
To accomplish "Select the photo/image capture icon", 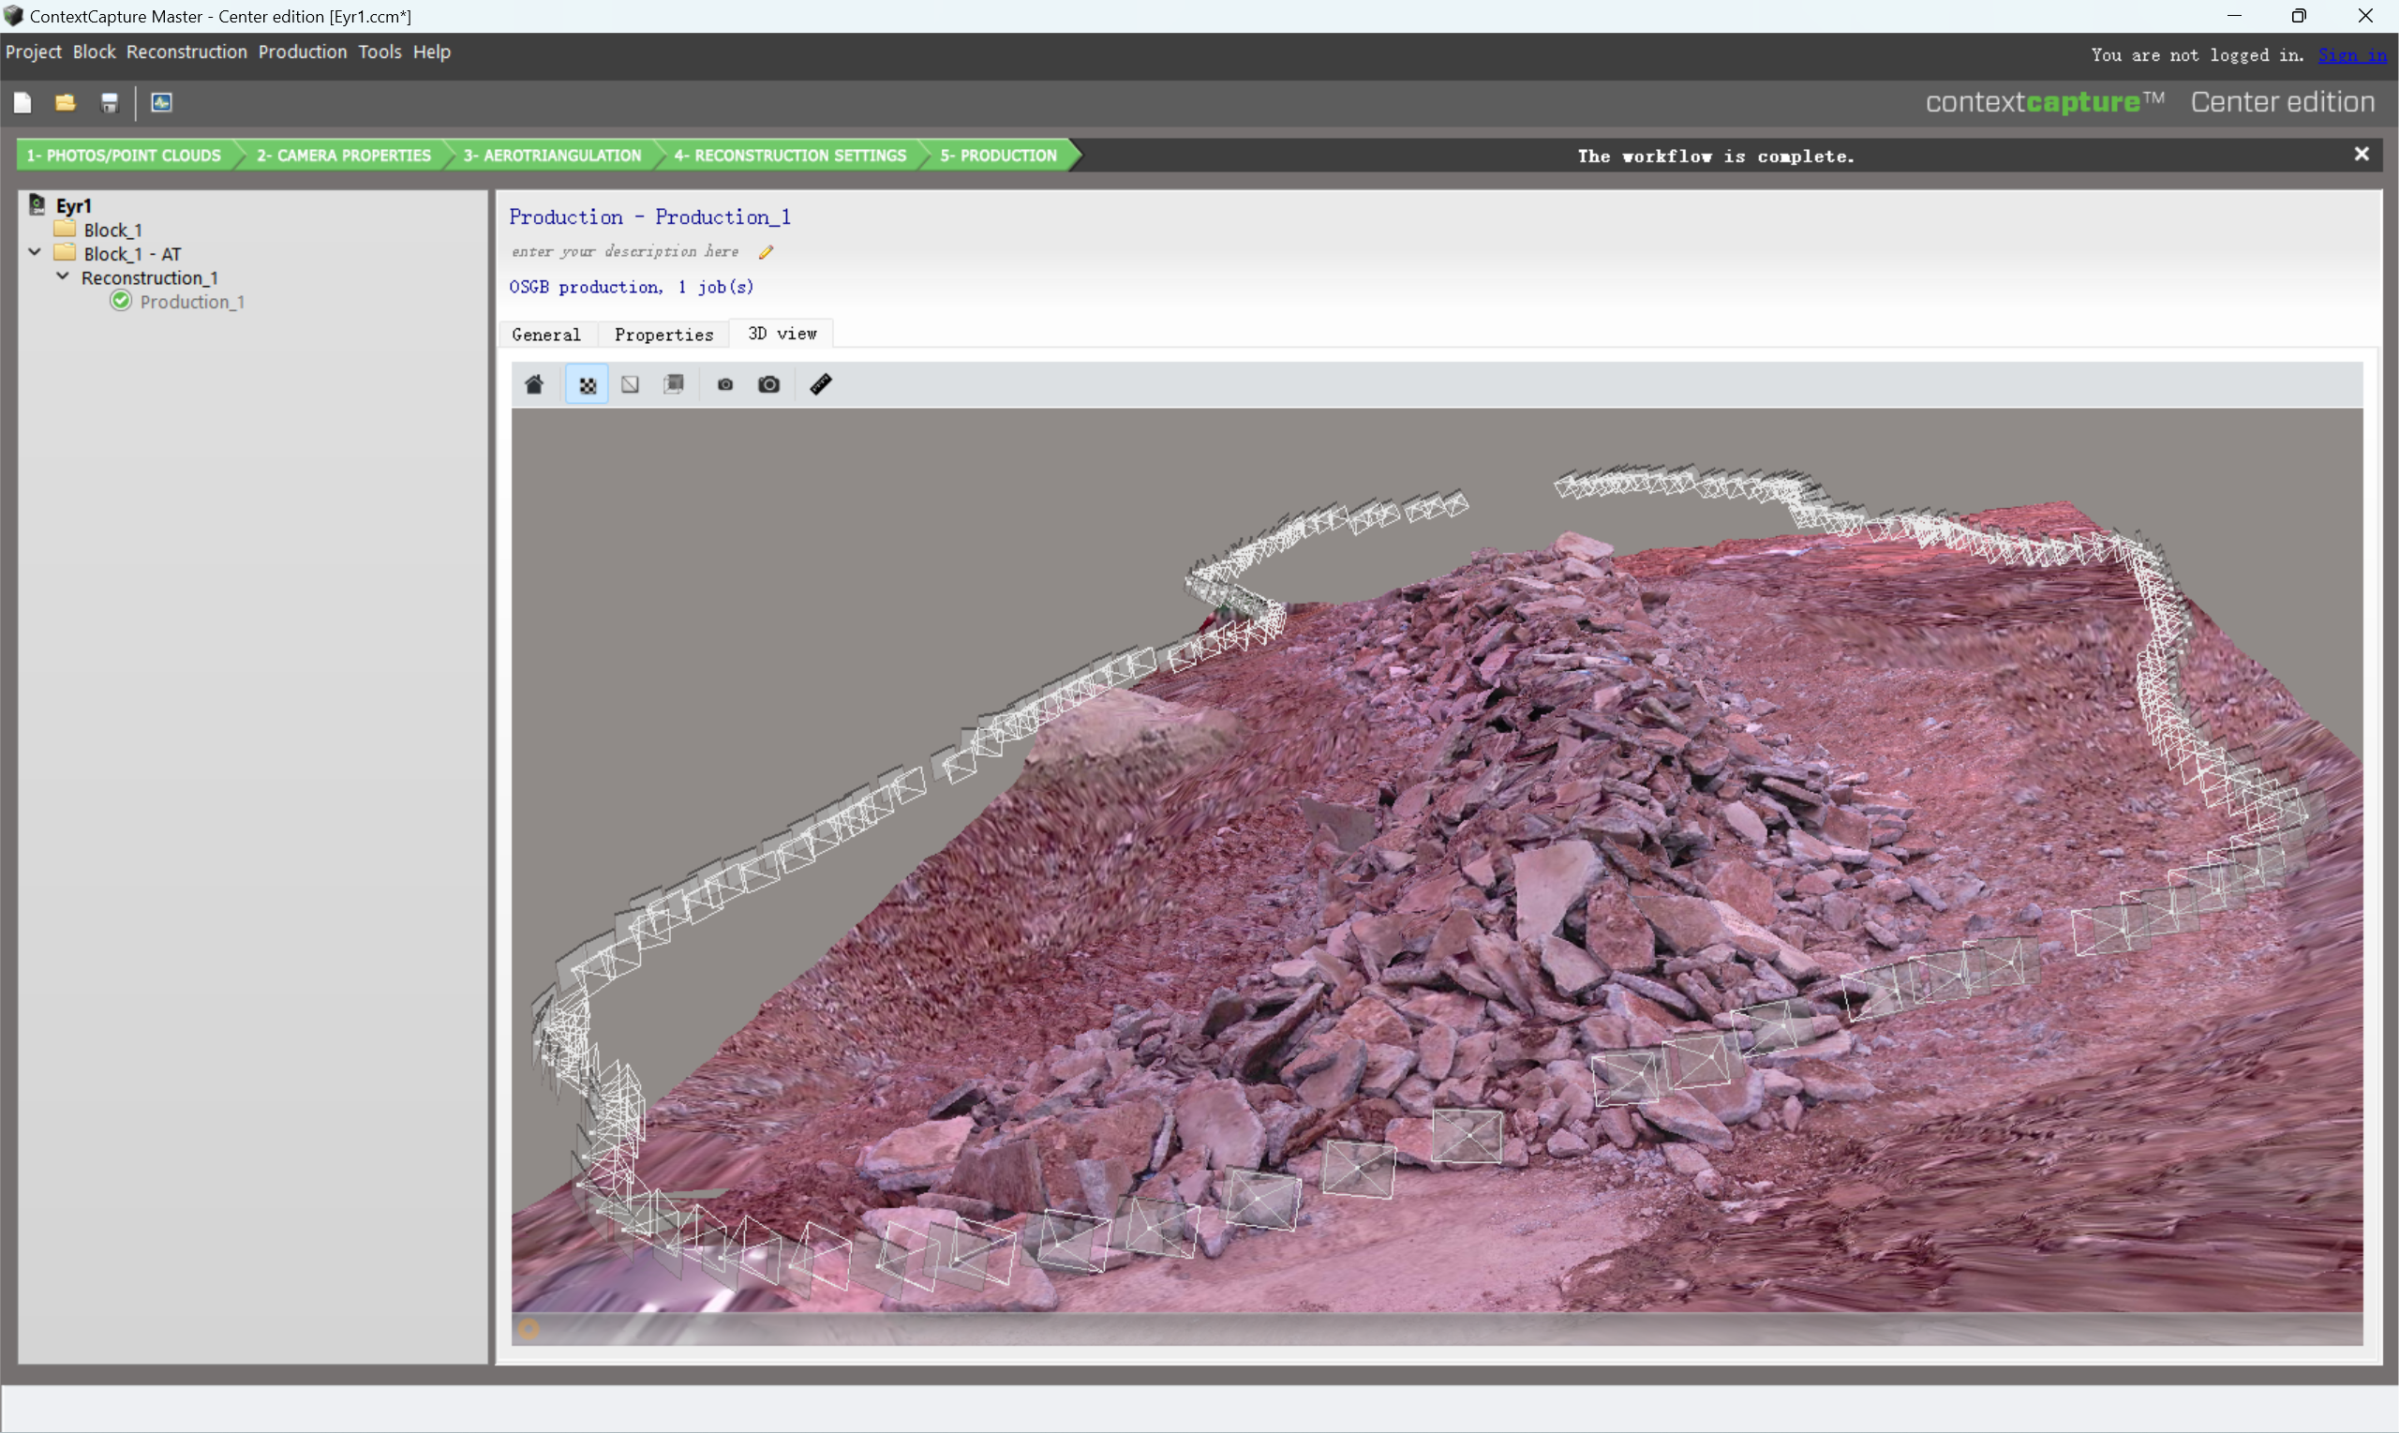I will [769, 384].
